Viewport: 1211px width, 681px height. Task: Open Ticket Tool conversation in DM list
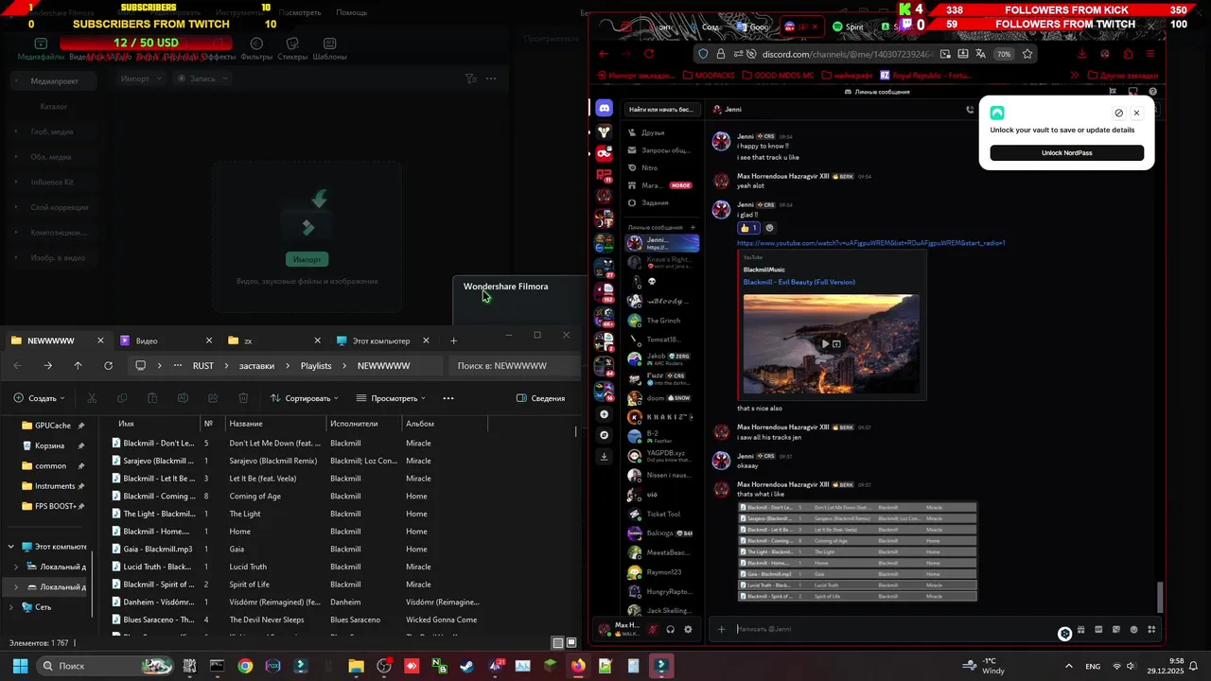click(x=662, y=514)
